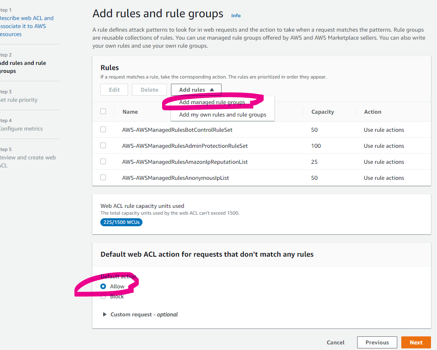Click the Action column header
The image size is (437, 350).
(x=373, y=112)
